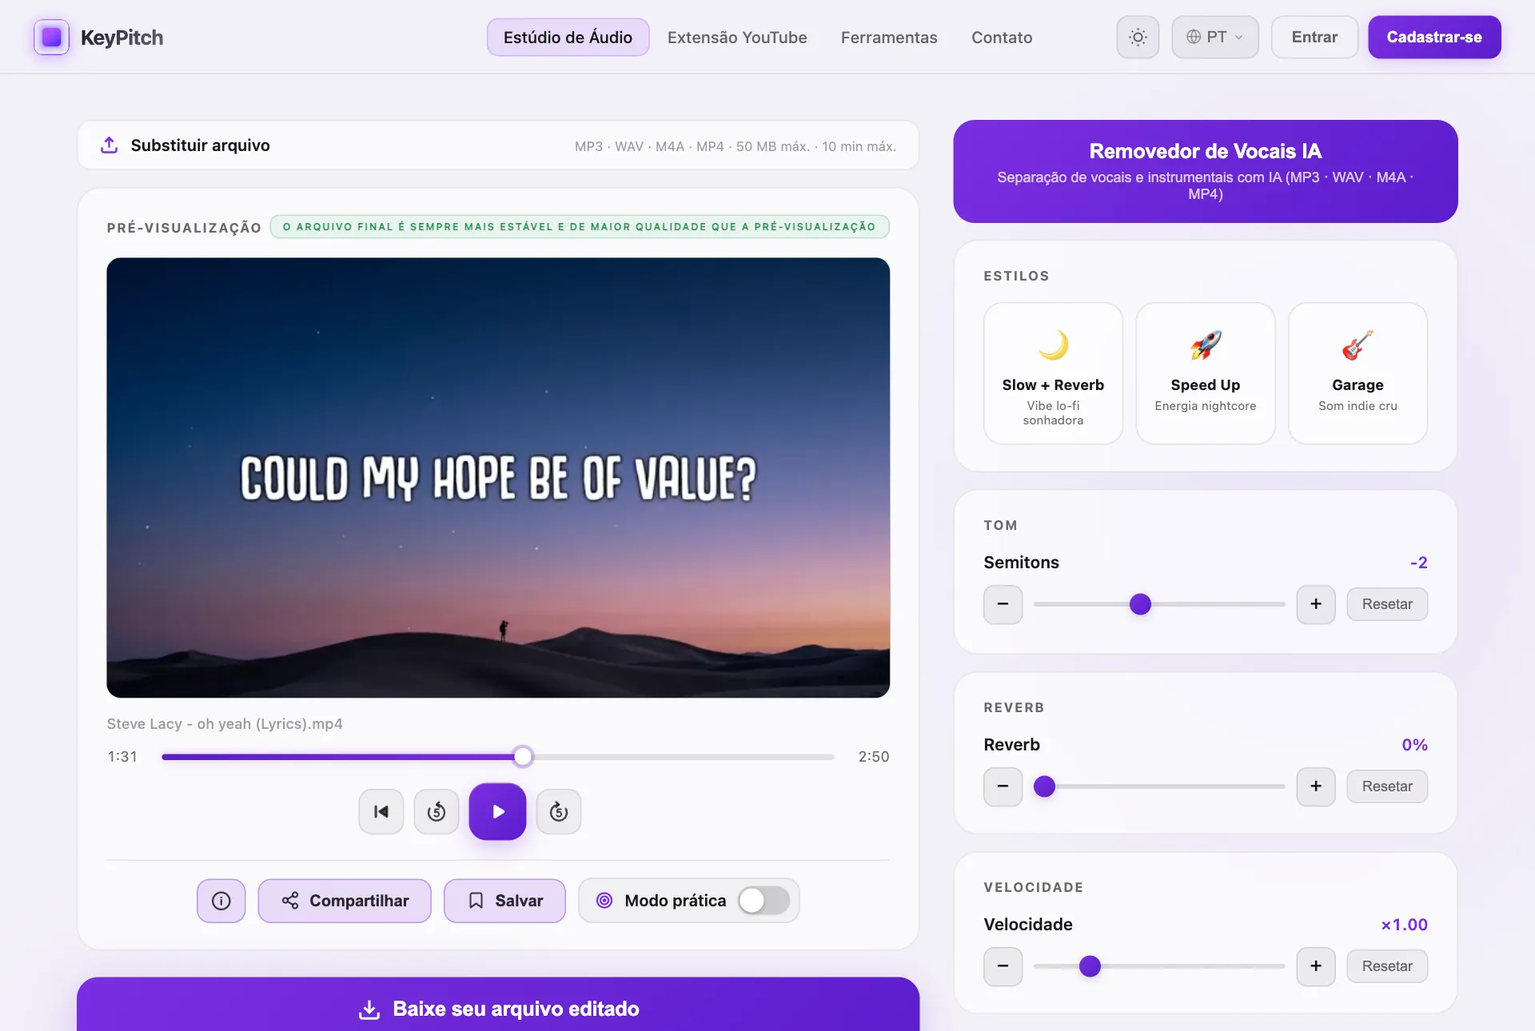Go to Extensão YouTube menu item

(737, 38)
